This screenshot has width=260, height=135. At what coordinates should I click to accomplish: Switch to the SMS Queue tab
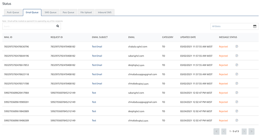[x=50, y=12]
